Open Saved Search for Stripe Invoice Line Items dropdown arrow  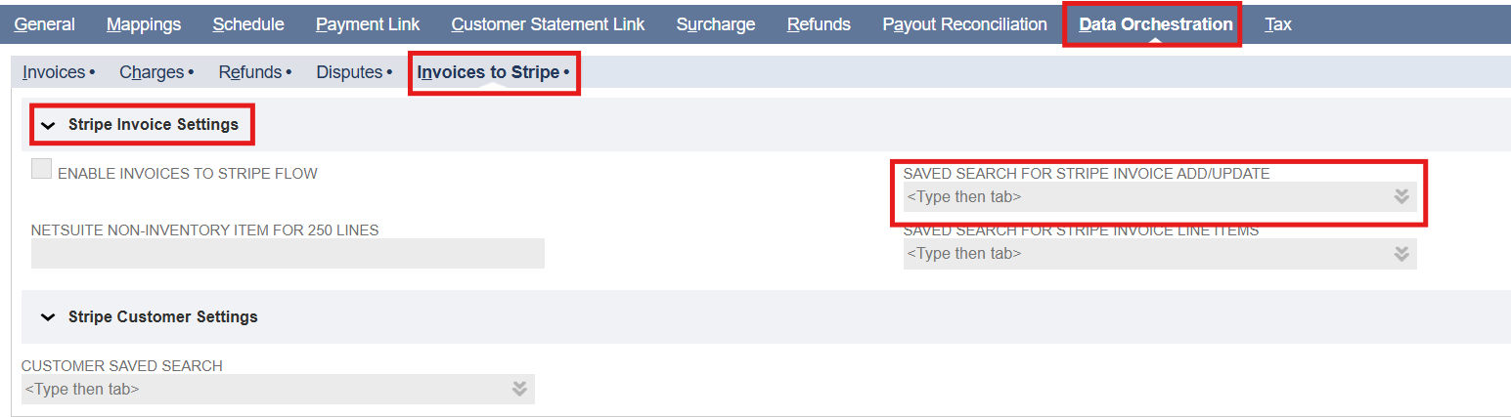point(1400,254)
